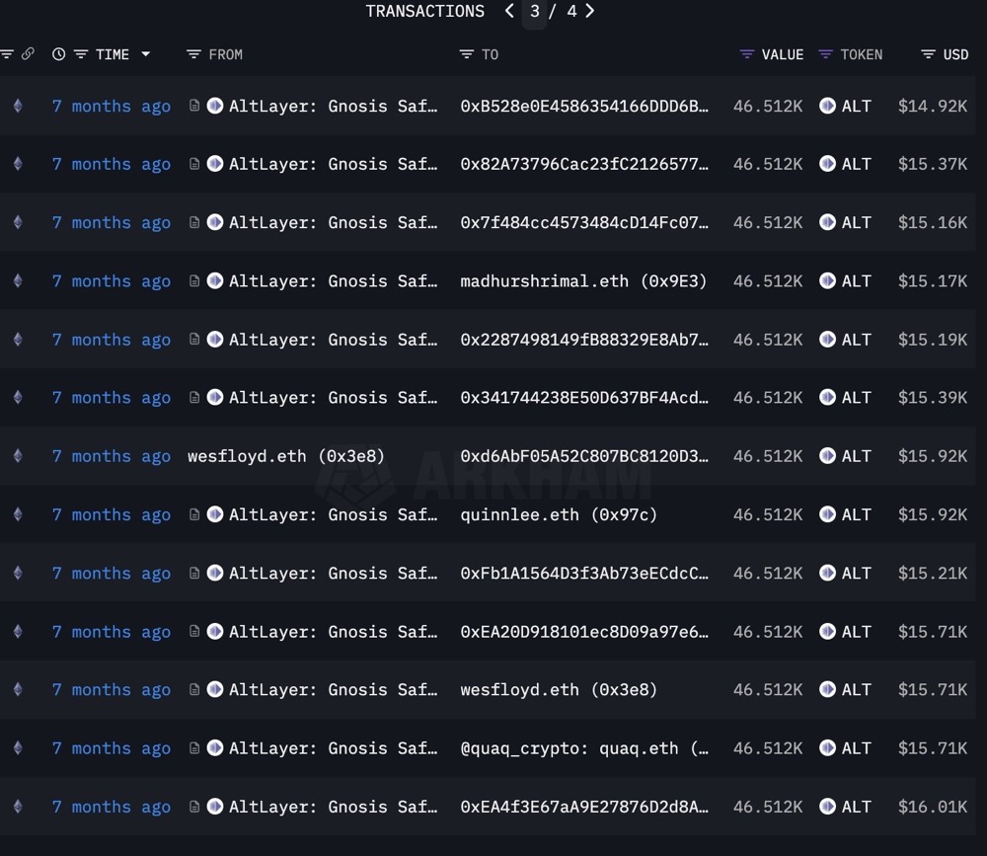Open wesfloyd.eth in the FROM column
Image resolution: width=987 pixels, height=856 pixels.
click(285, 456)
